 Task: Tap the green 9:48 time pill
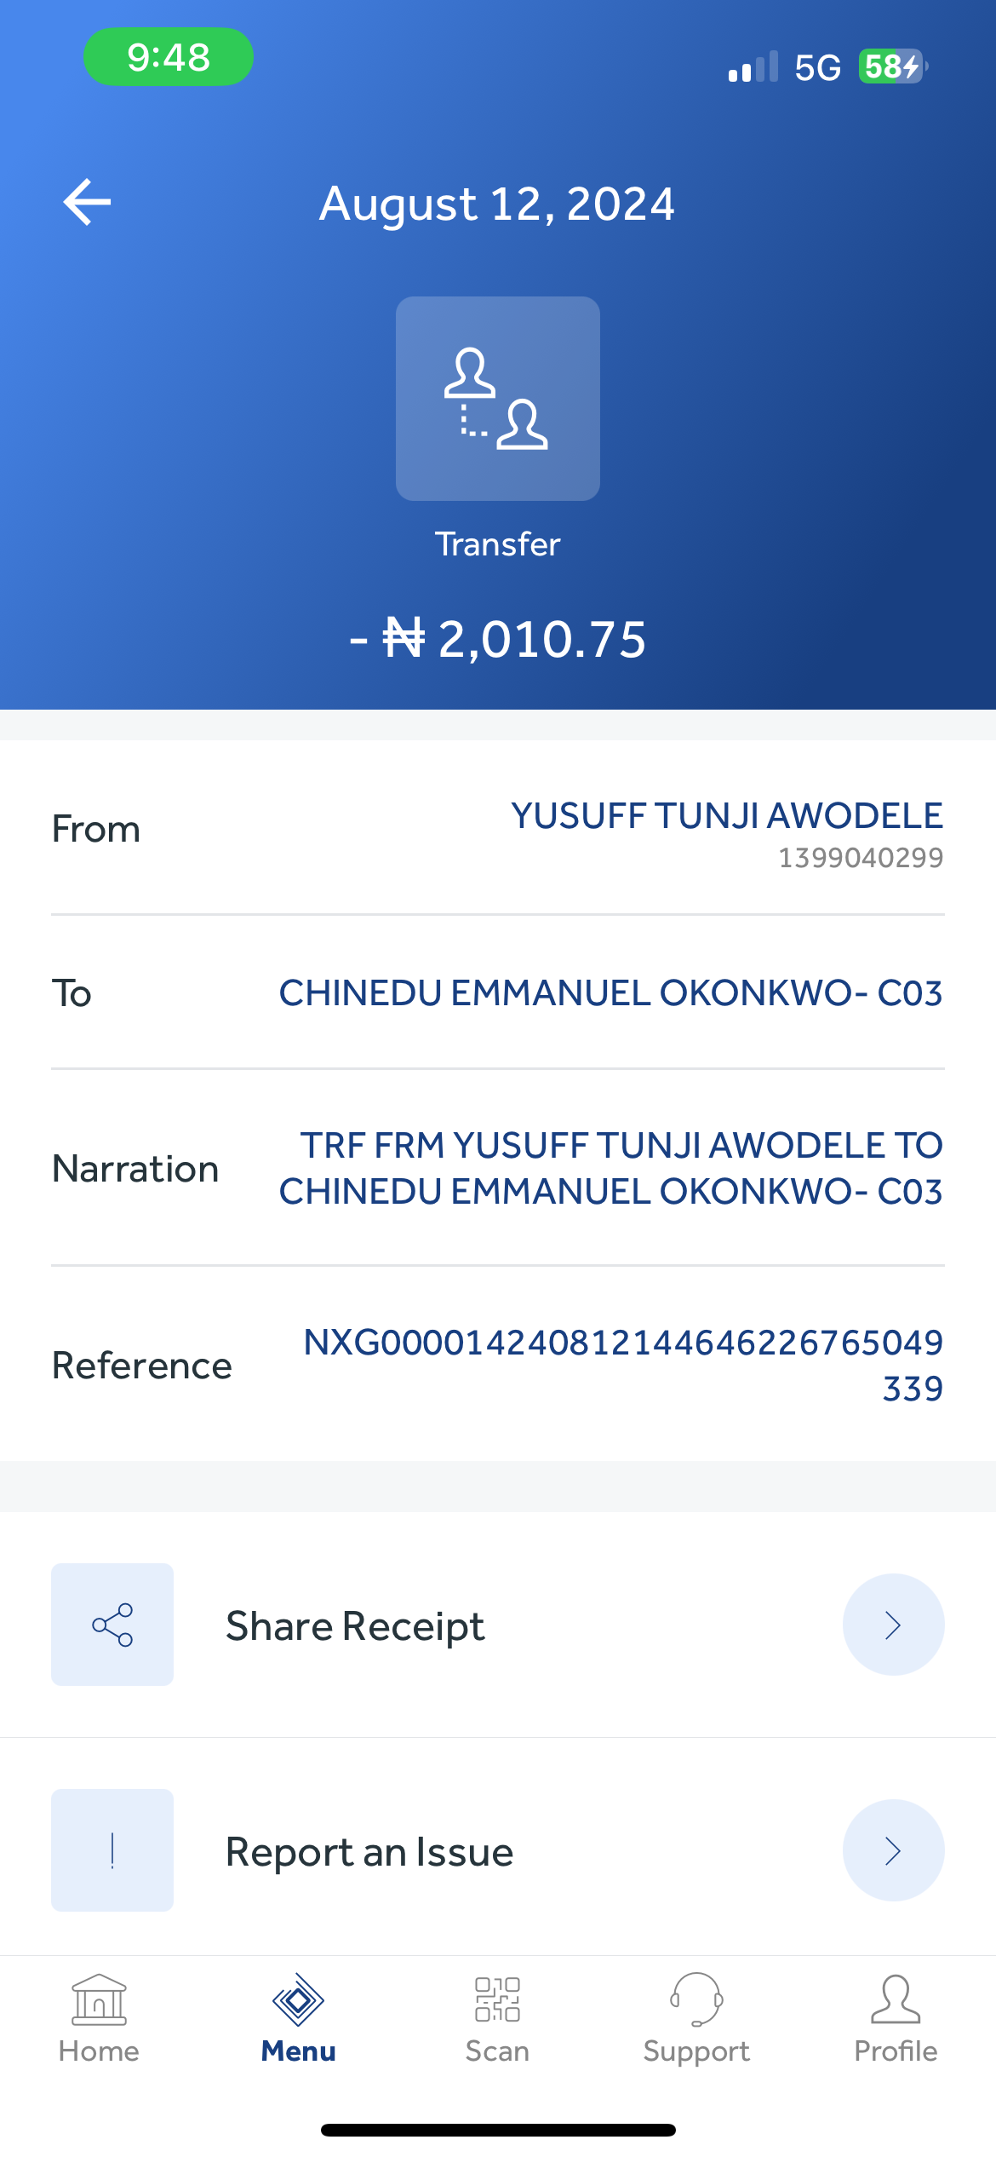pos(169,57)
